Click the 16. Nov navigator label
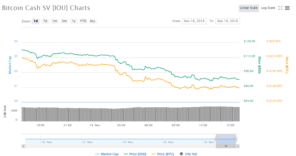 point(168,142)
